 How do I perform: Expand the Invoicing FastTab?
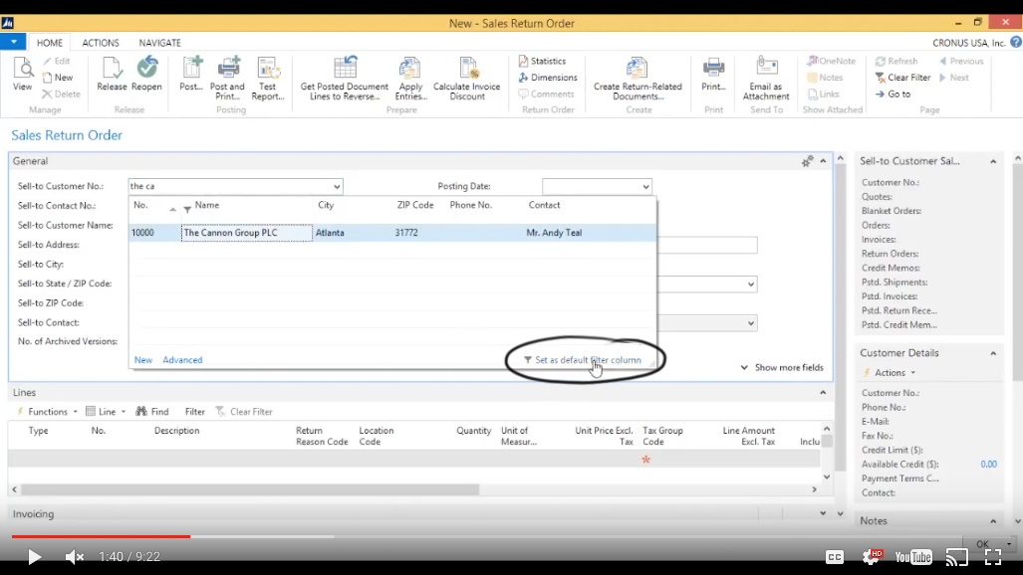pyautogui.click(x=824, y=513)
